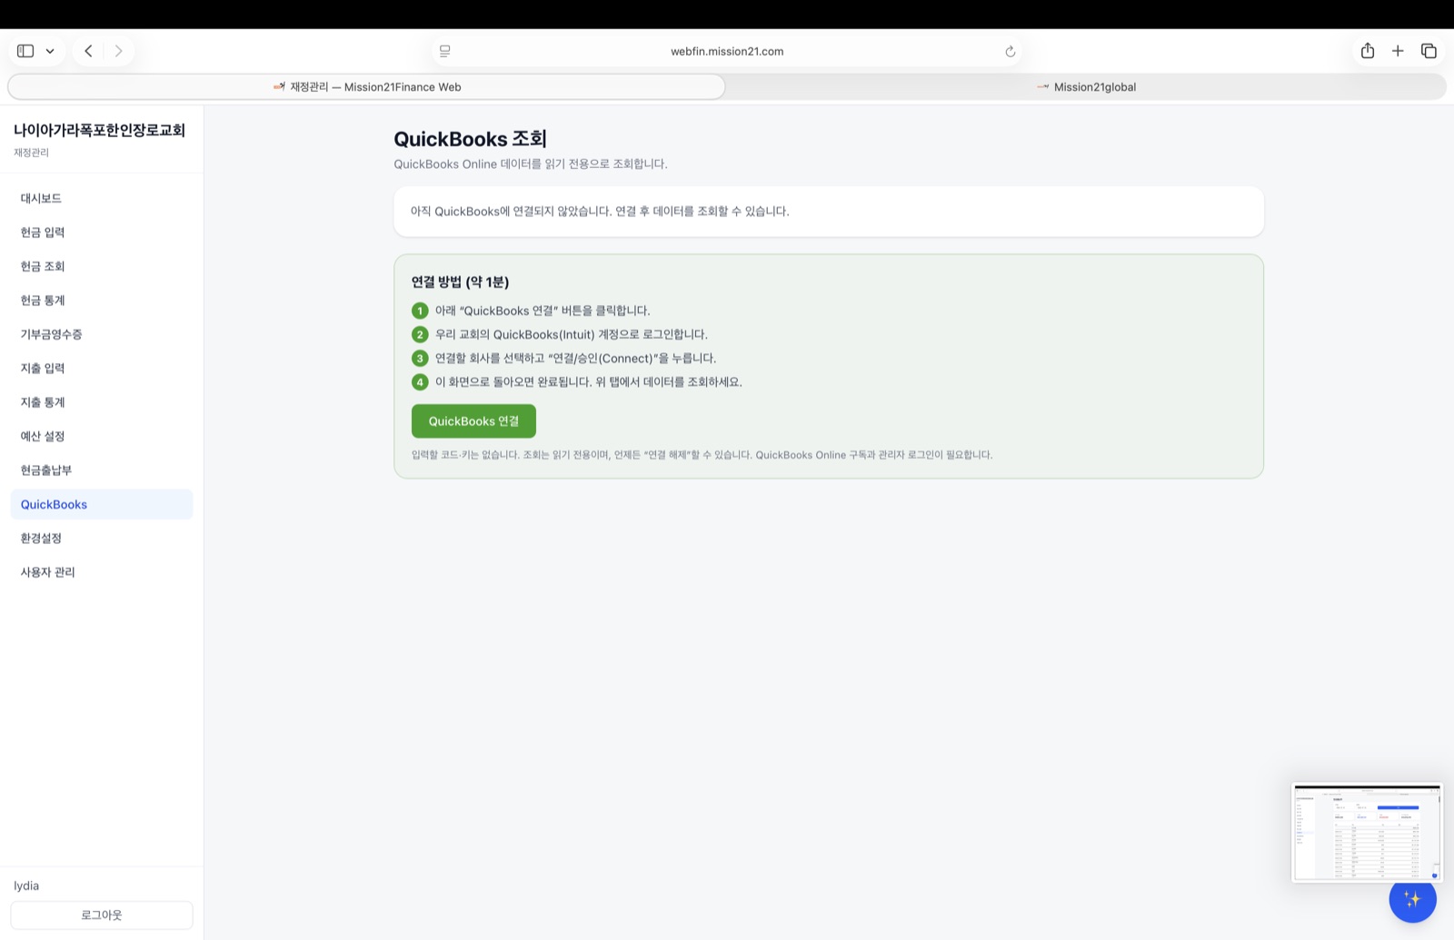Open 헌금출납부 in the sidebar

102,470
